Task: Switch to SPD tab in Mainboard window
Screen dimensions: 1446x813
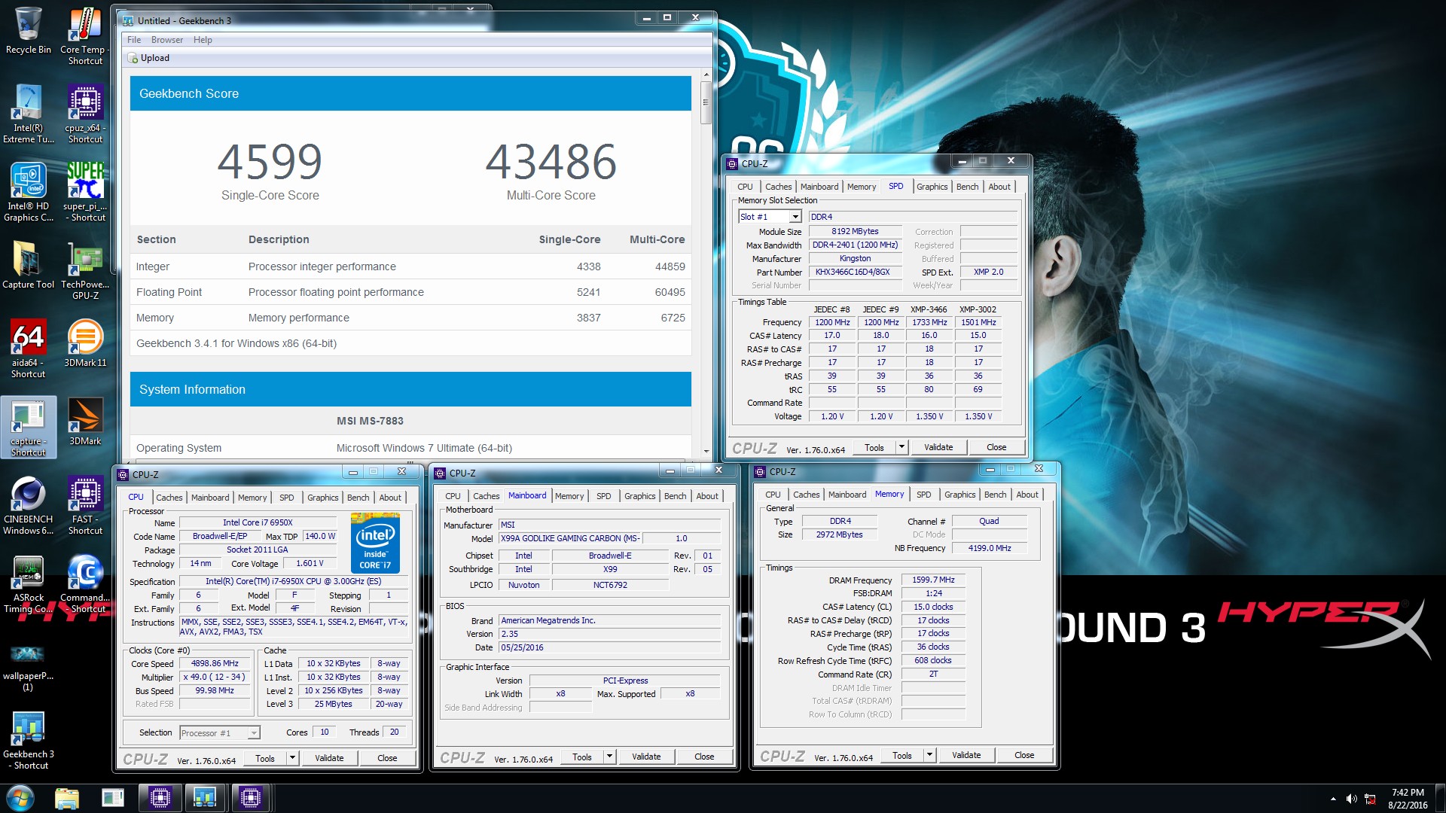Action: tap(603, 496)
